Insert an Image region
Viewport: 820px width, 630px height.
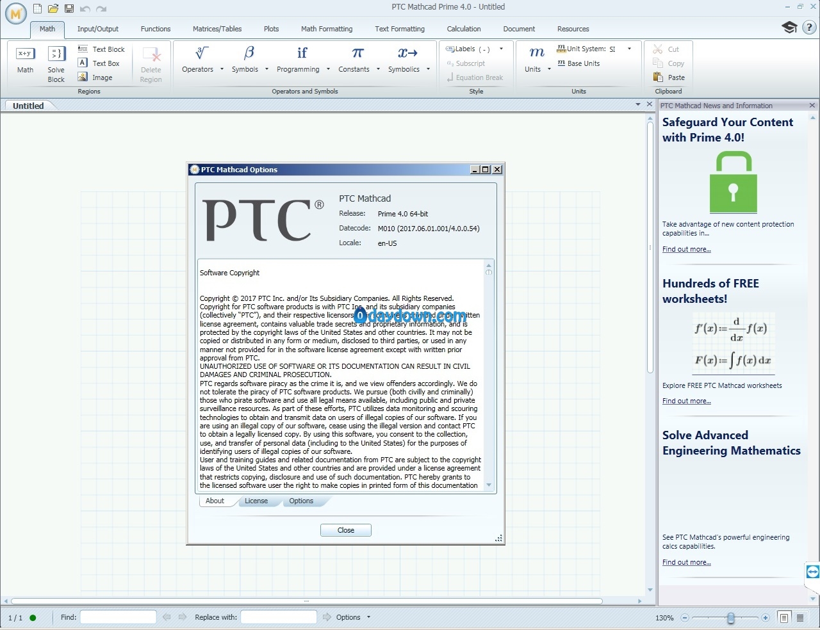coord(95,77)
